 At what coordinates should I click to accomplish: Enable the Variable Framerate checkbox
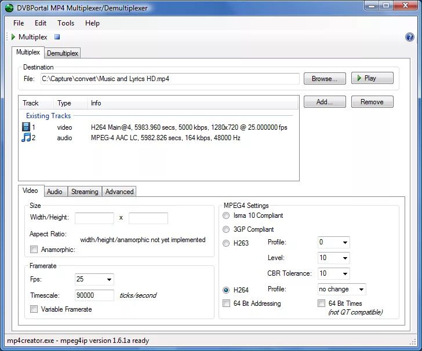pos(34,309)
